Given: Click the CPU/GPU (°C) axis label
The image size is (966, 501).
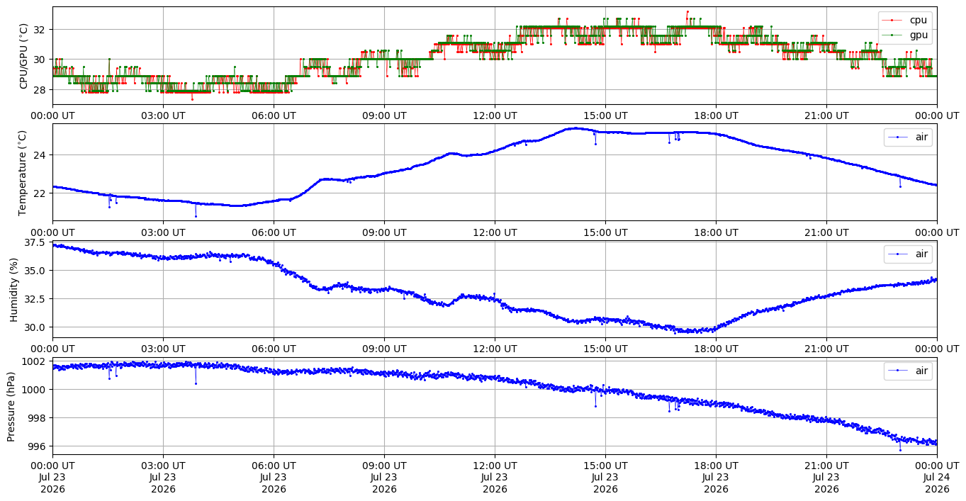Looking at the screenshot, I should click(x=24, y=56).
